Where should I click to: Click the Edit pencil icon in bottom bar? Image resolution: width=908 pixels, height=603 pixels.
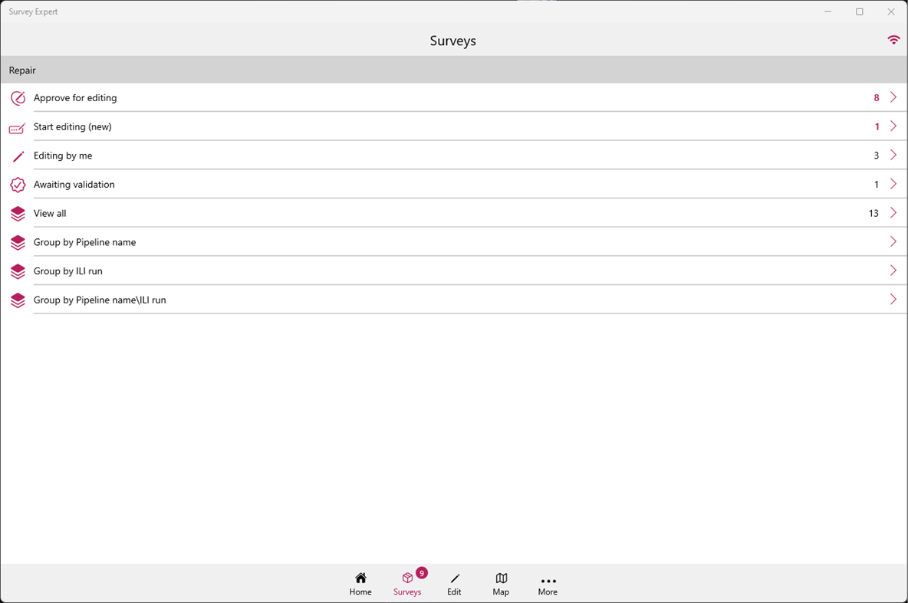[x=455, y=578]
